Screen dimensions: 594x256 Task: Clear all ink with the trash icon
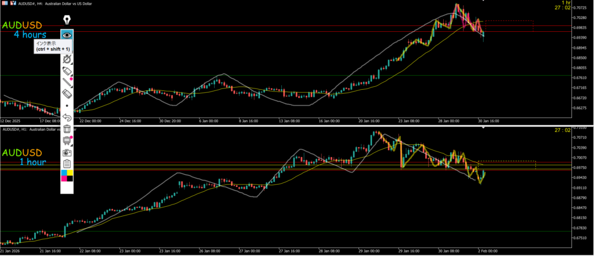click(67, 129)
